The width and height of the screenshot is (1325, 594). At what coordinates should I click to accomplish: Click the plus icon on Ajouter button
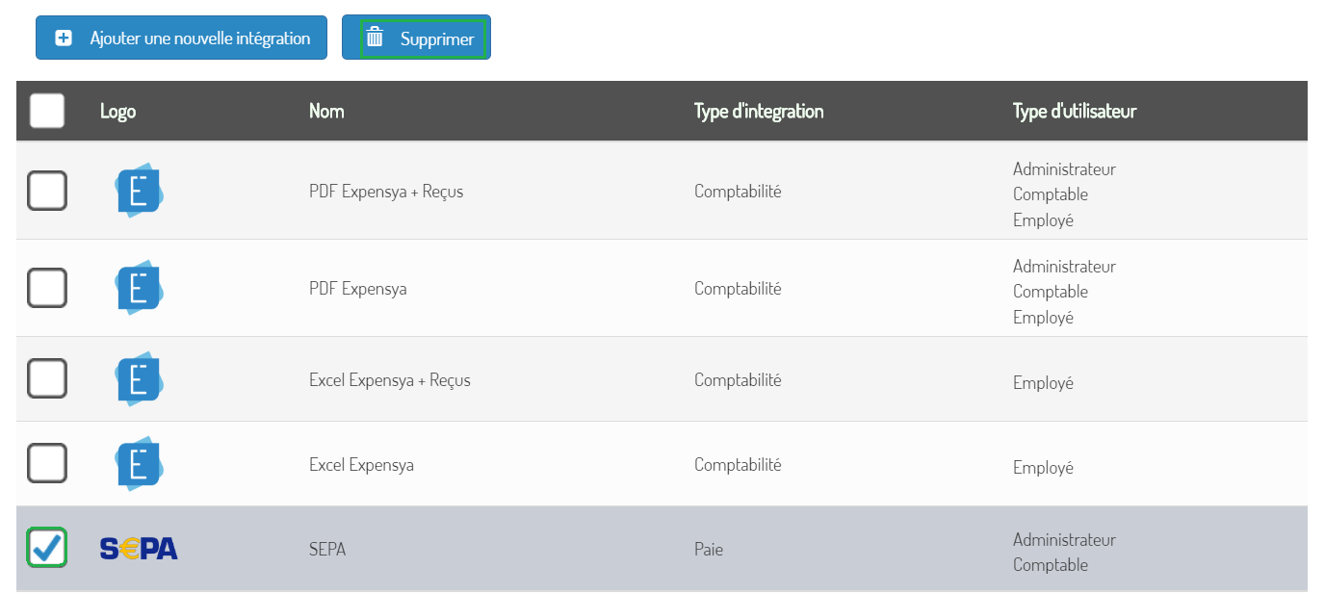point(64,39)
